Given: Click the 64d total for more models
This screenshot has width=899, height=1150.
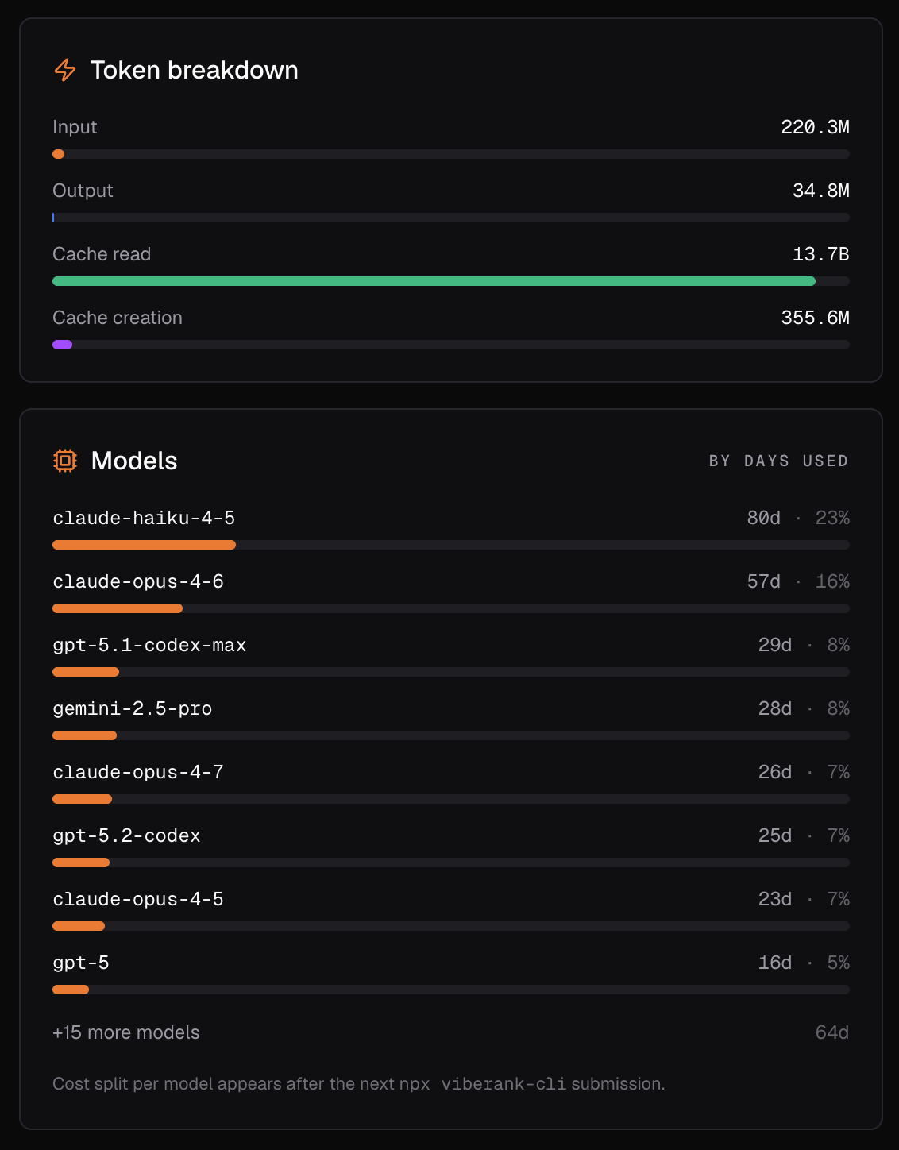Looking at the screenshot, I should coord(832,1032).
